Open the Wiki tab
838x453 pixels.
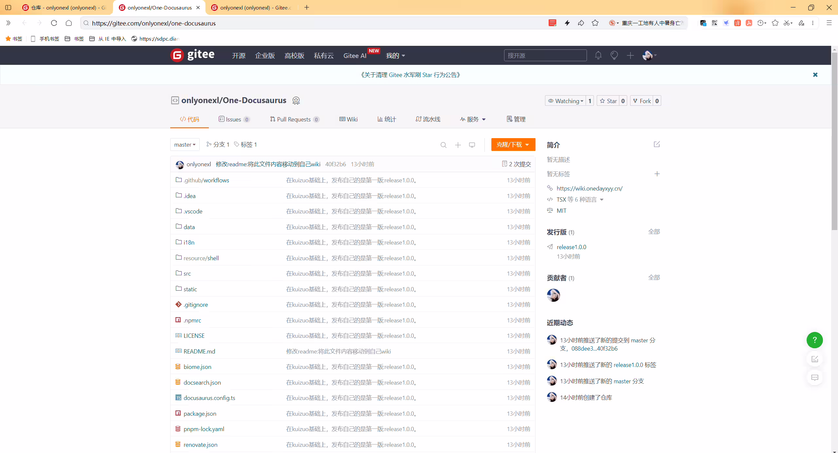click(348, 119)
